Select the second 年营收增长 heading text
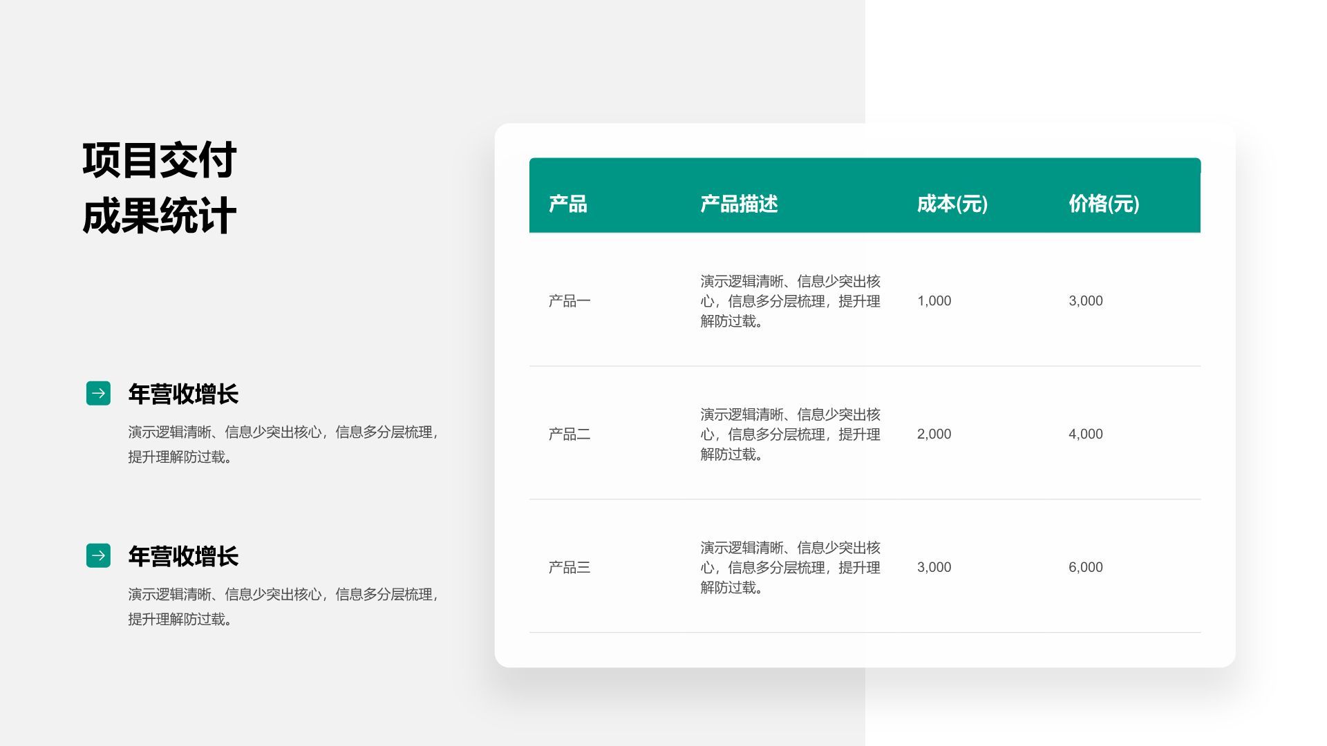The image size is (1327, 746). [x=182, y=557]
